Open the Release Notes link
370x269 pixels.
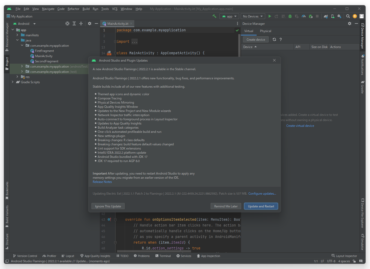pos(102,182)
